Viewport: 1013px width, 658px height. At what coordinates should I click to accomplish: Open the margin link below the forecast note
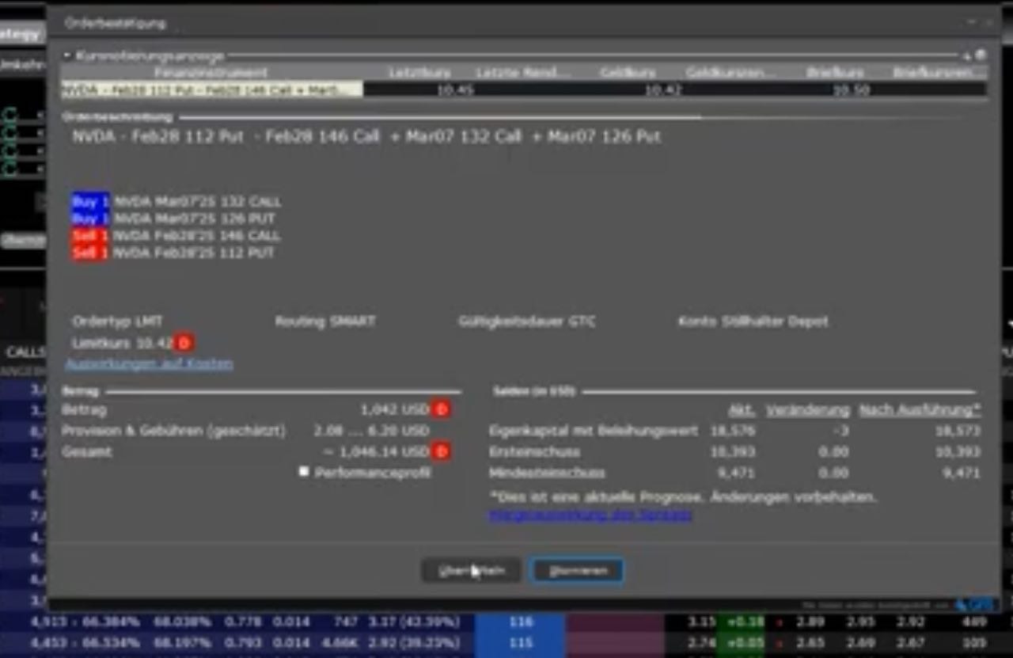point(590,515)
